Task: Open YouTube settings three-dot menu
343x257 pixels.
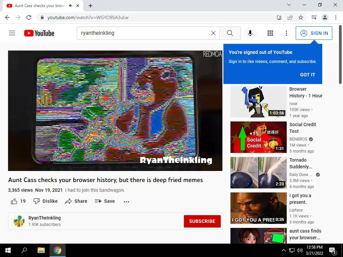Action: (x=286, y=33)
